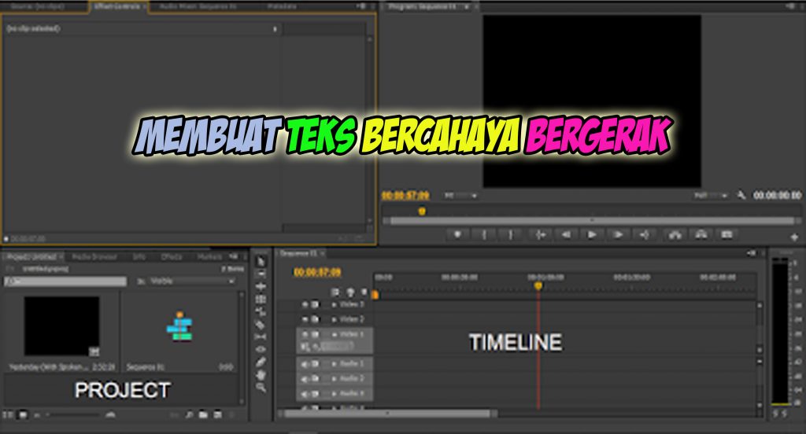Toggle sync lock on Audio 1 track
Image resolution: width=806 pixels, height=434 pixels.
point(315,364)
